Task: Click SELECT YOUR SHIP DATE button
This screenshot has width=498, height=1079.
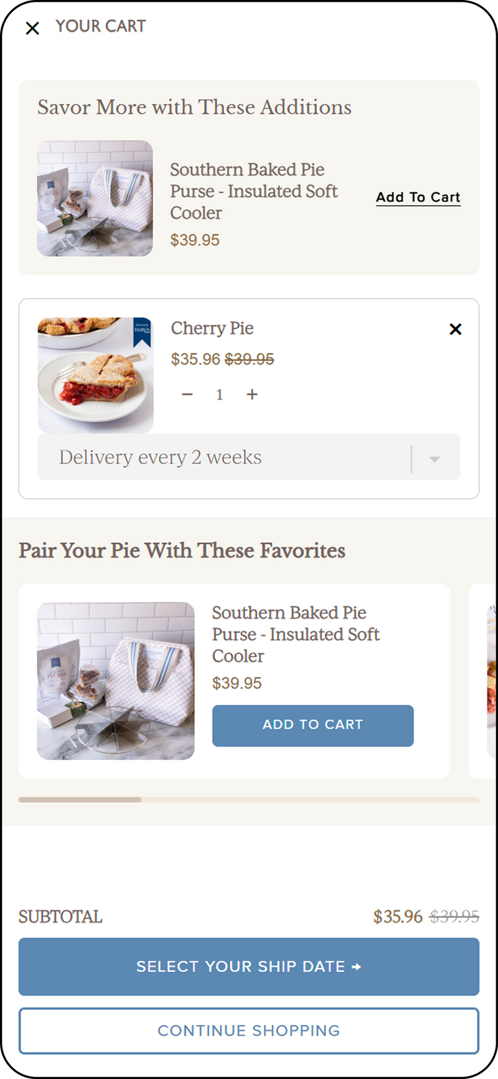Action: (x=249, y=967)
